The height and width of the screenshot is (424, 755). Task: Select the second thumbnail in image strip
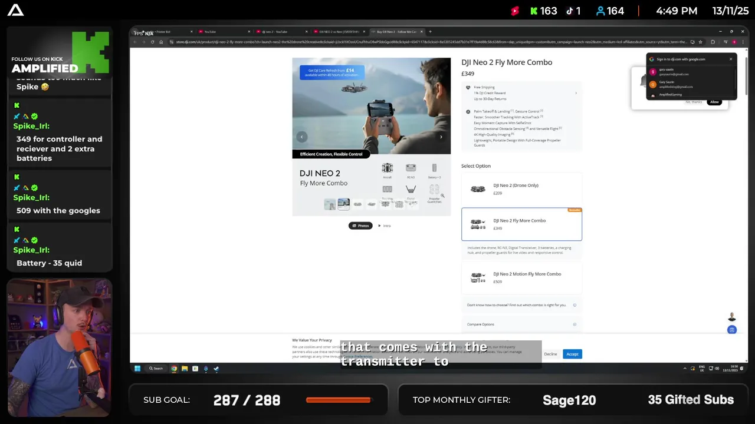click(x=343, y=204)
